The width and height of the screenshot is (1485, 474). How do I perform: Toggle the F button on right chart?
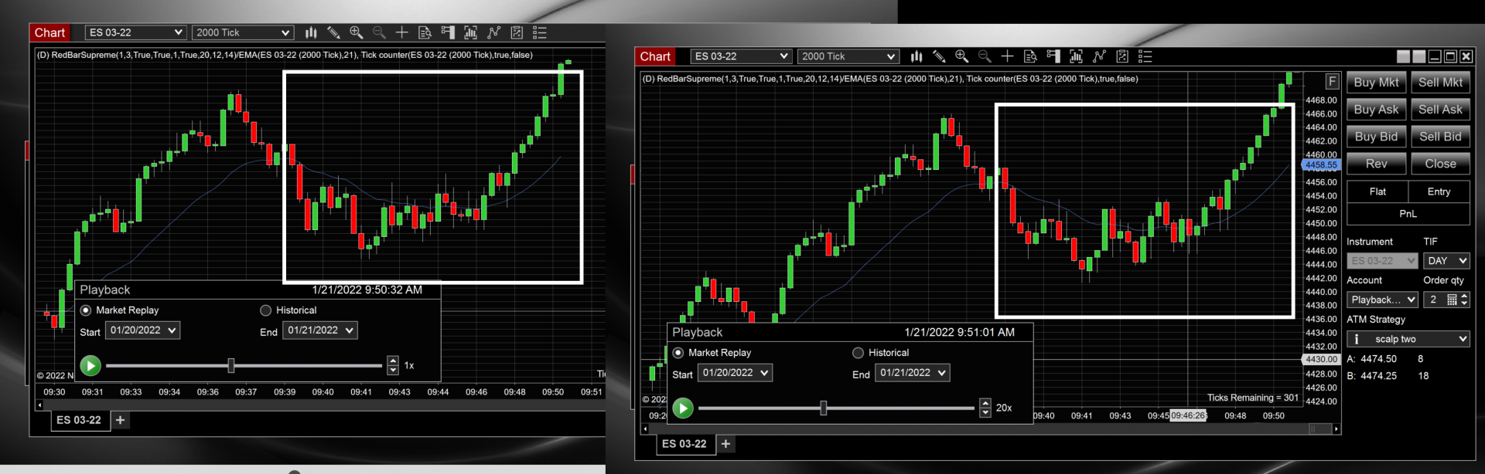[1332, 82]
